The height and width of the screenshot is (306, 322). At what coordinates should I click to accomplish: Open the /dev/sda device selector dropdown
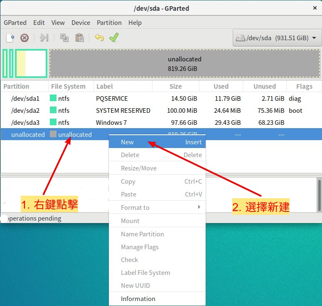click(277, 38)
